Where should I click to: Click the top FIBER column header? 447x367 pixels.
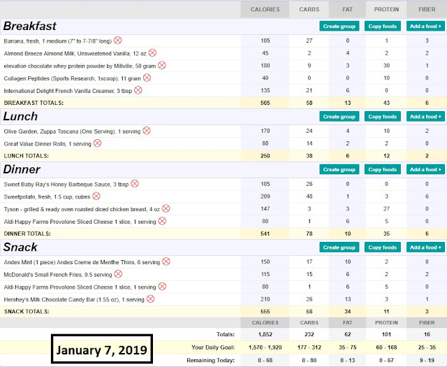click(x=427, y=9)
